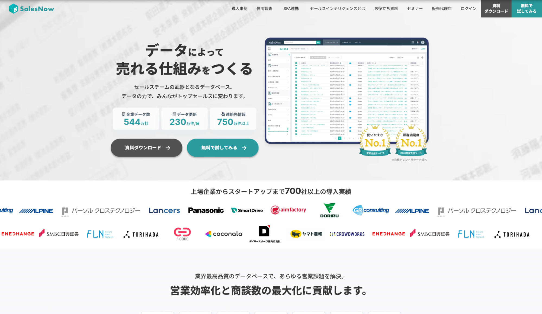Click the デイリースポーツ案内広告社 logo

[265, 234]
